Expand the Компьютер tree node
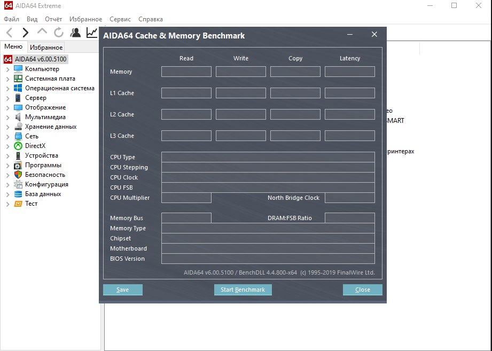 click(8, 69)
